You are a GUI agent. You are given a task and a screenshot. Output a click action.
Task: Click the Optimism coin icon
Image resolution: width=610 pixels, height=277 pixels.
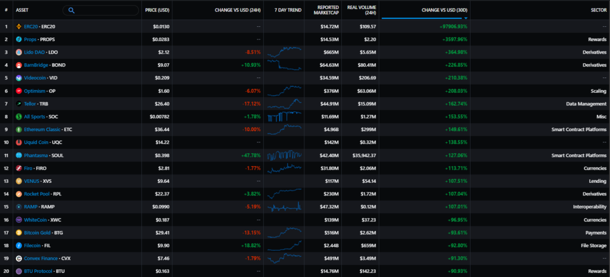point(19,91)
